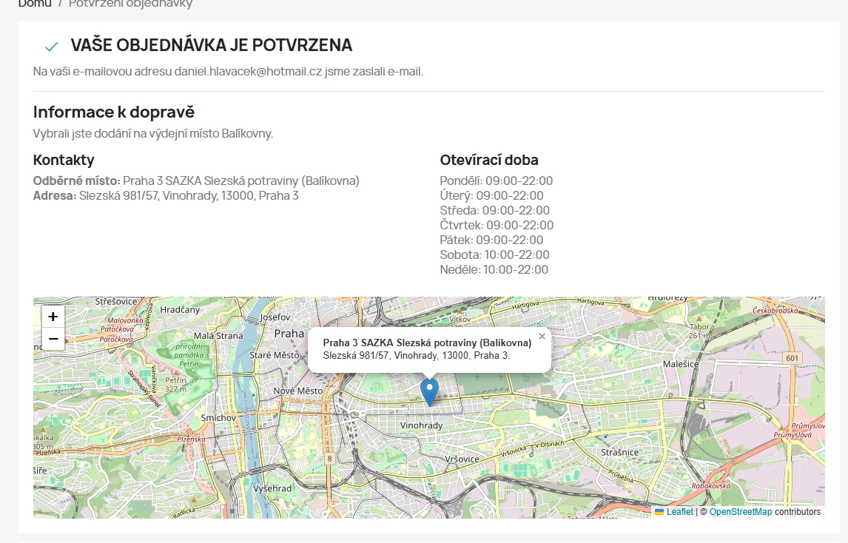
Task: Zoom in on the map
Action: [x=53, y=317]
